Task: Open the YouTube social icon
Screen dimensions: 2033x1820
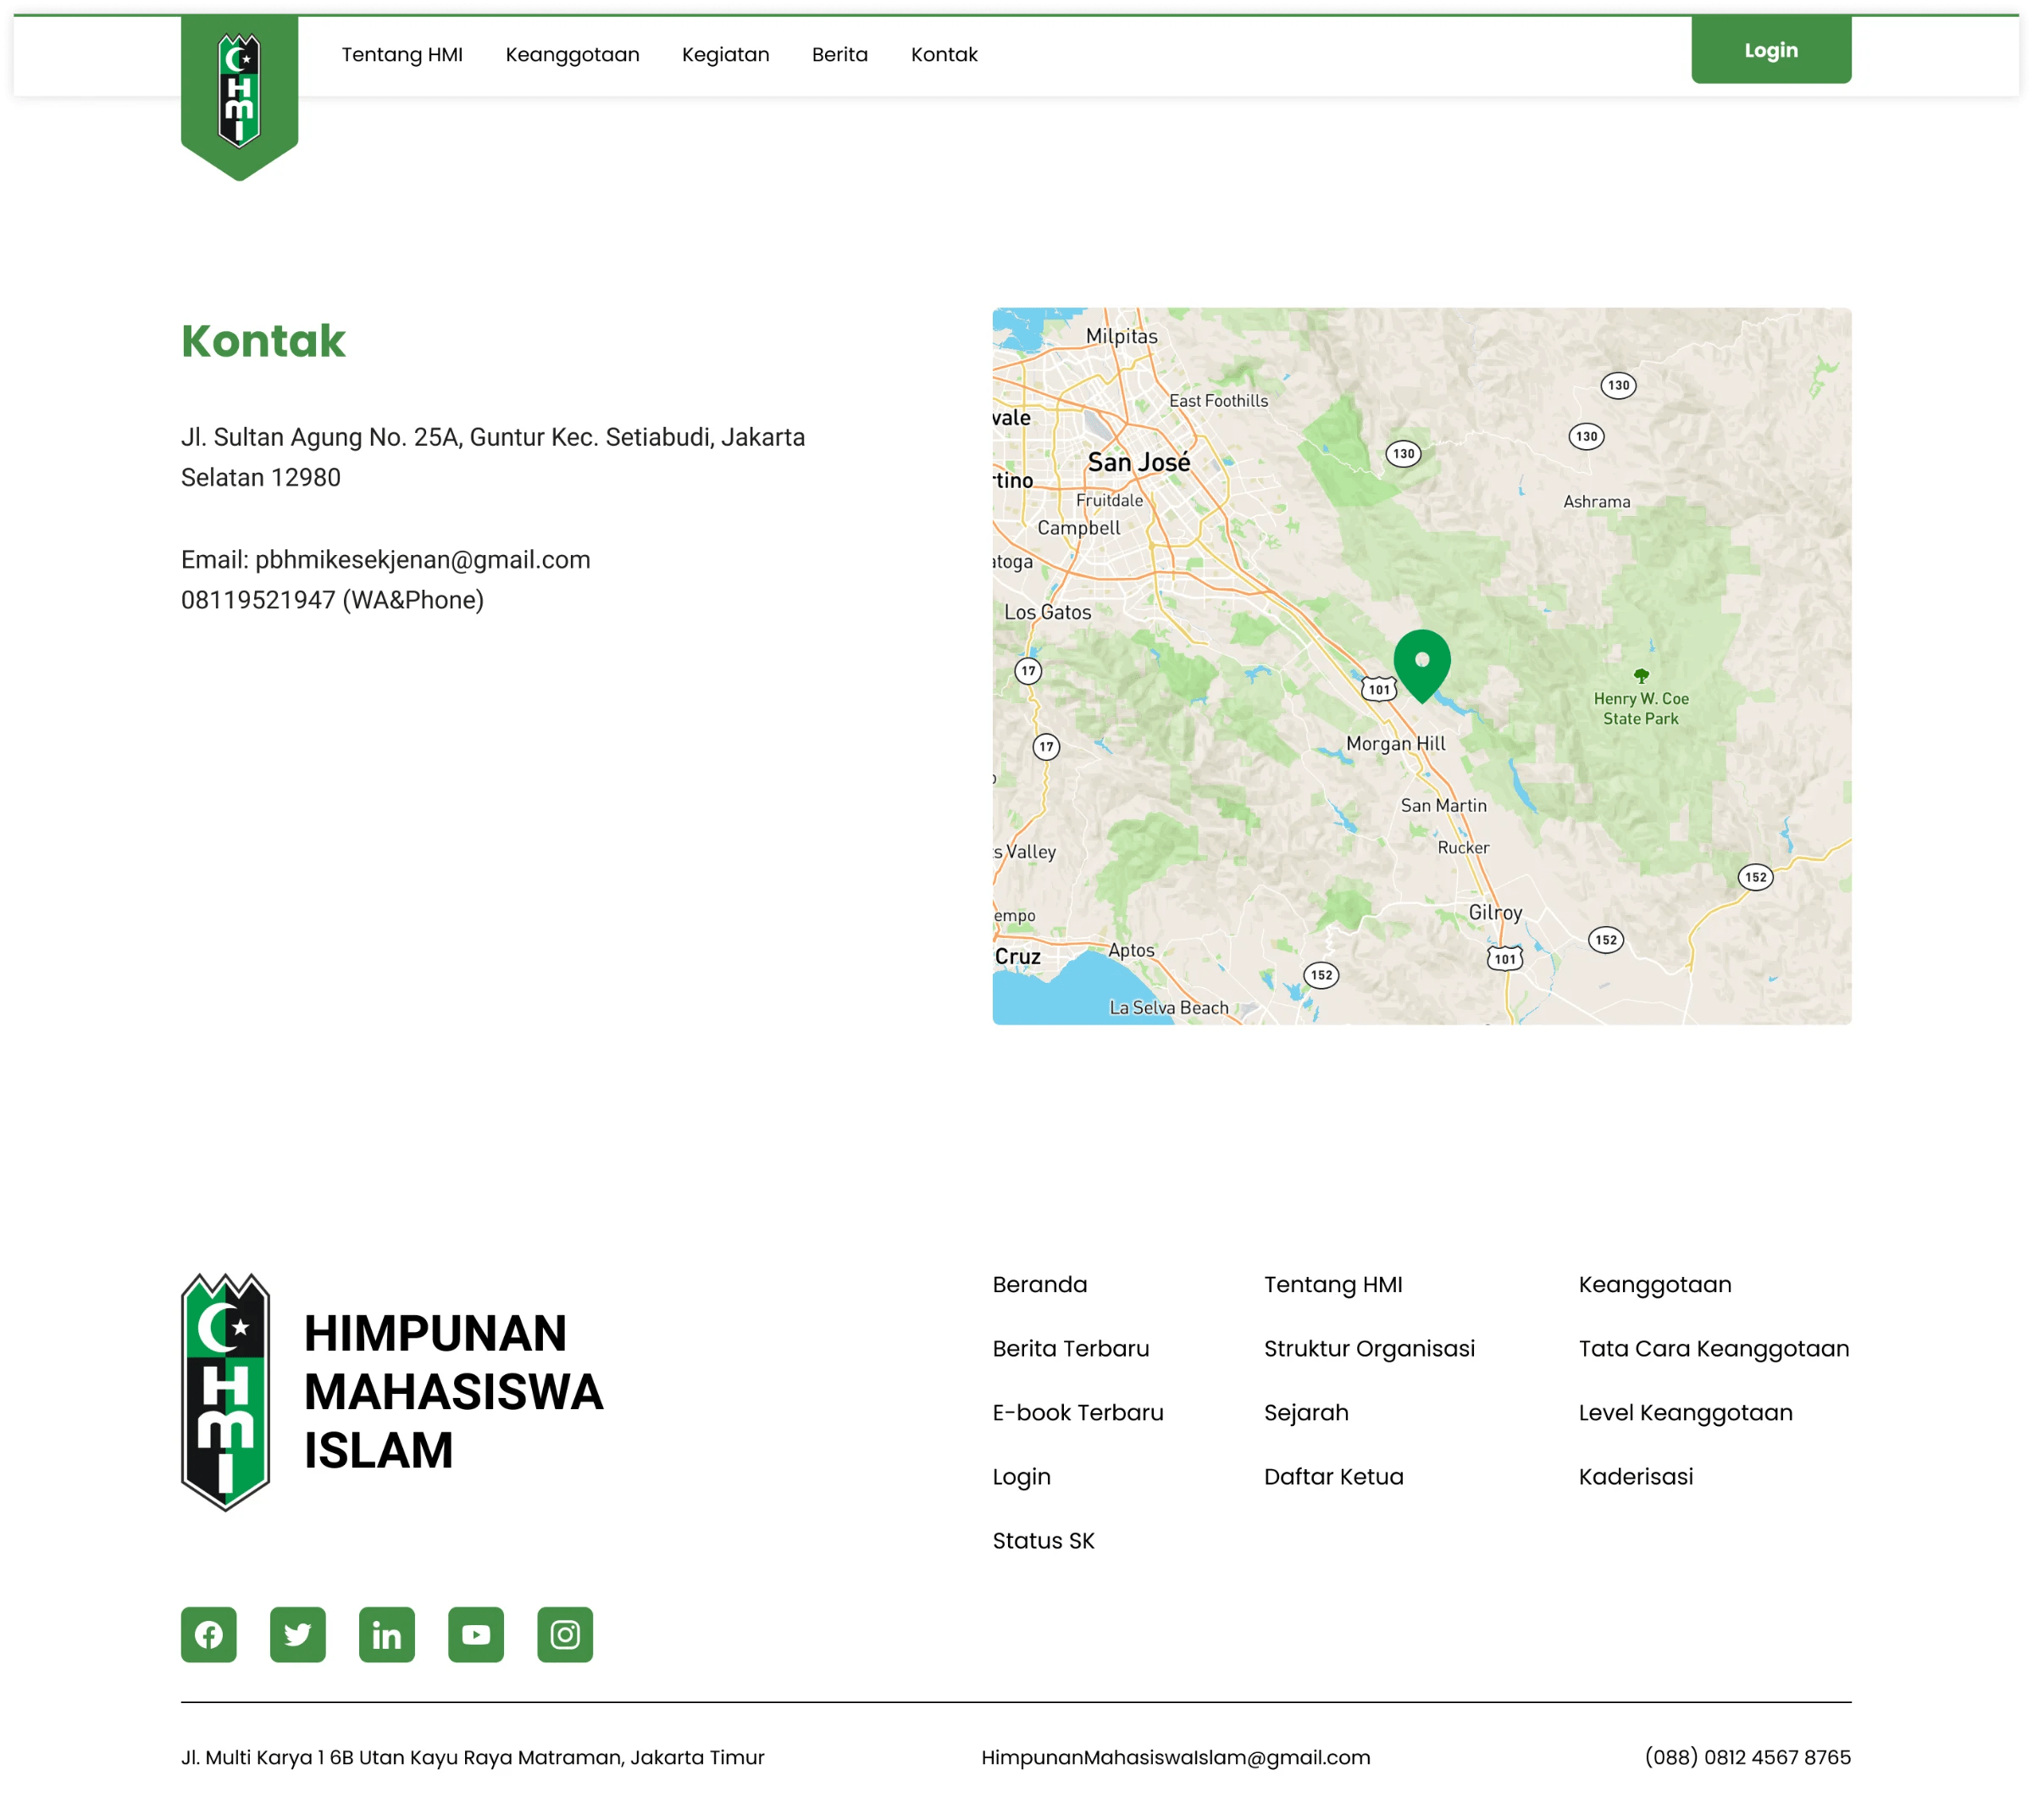Action: coord(476,1634)
